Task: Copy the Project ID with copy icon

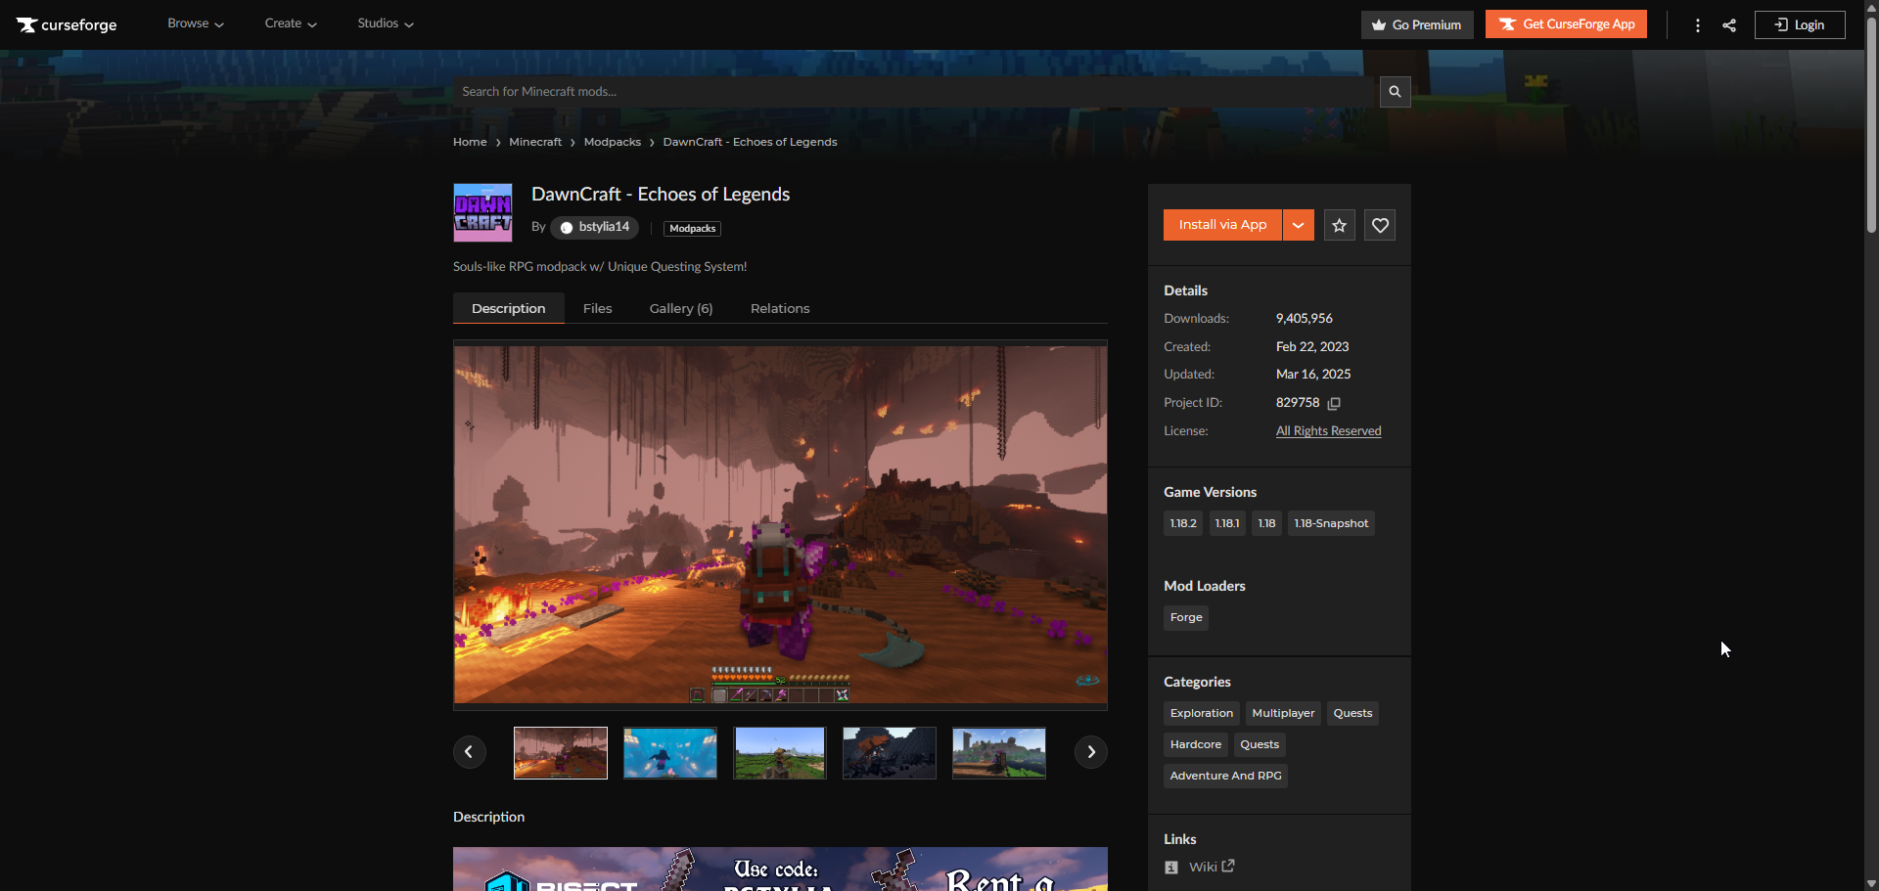Action: [1334, 403]
